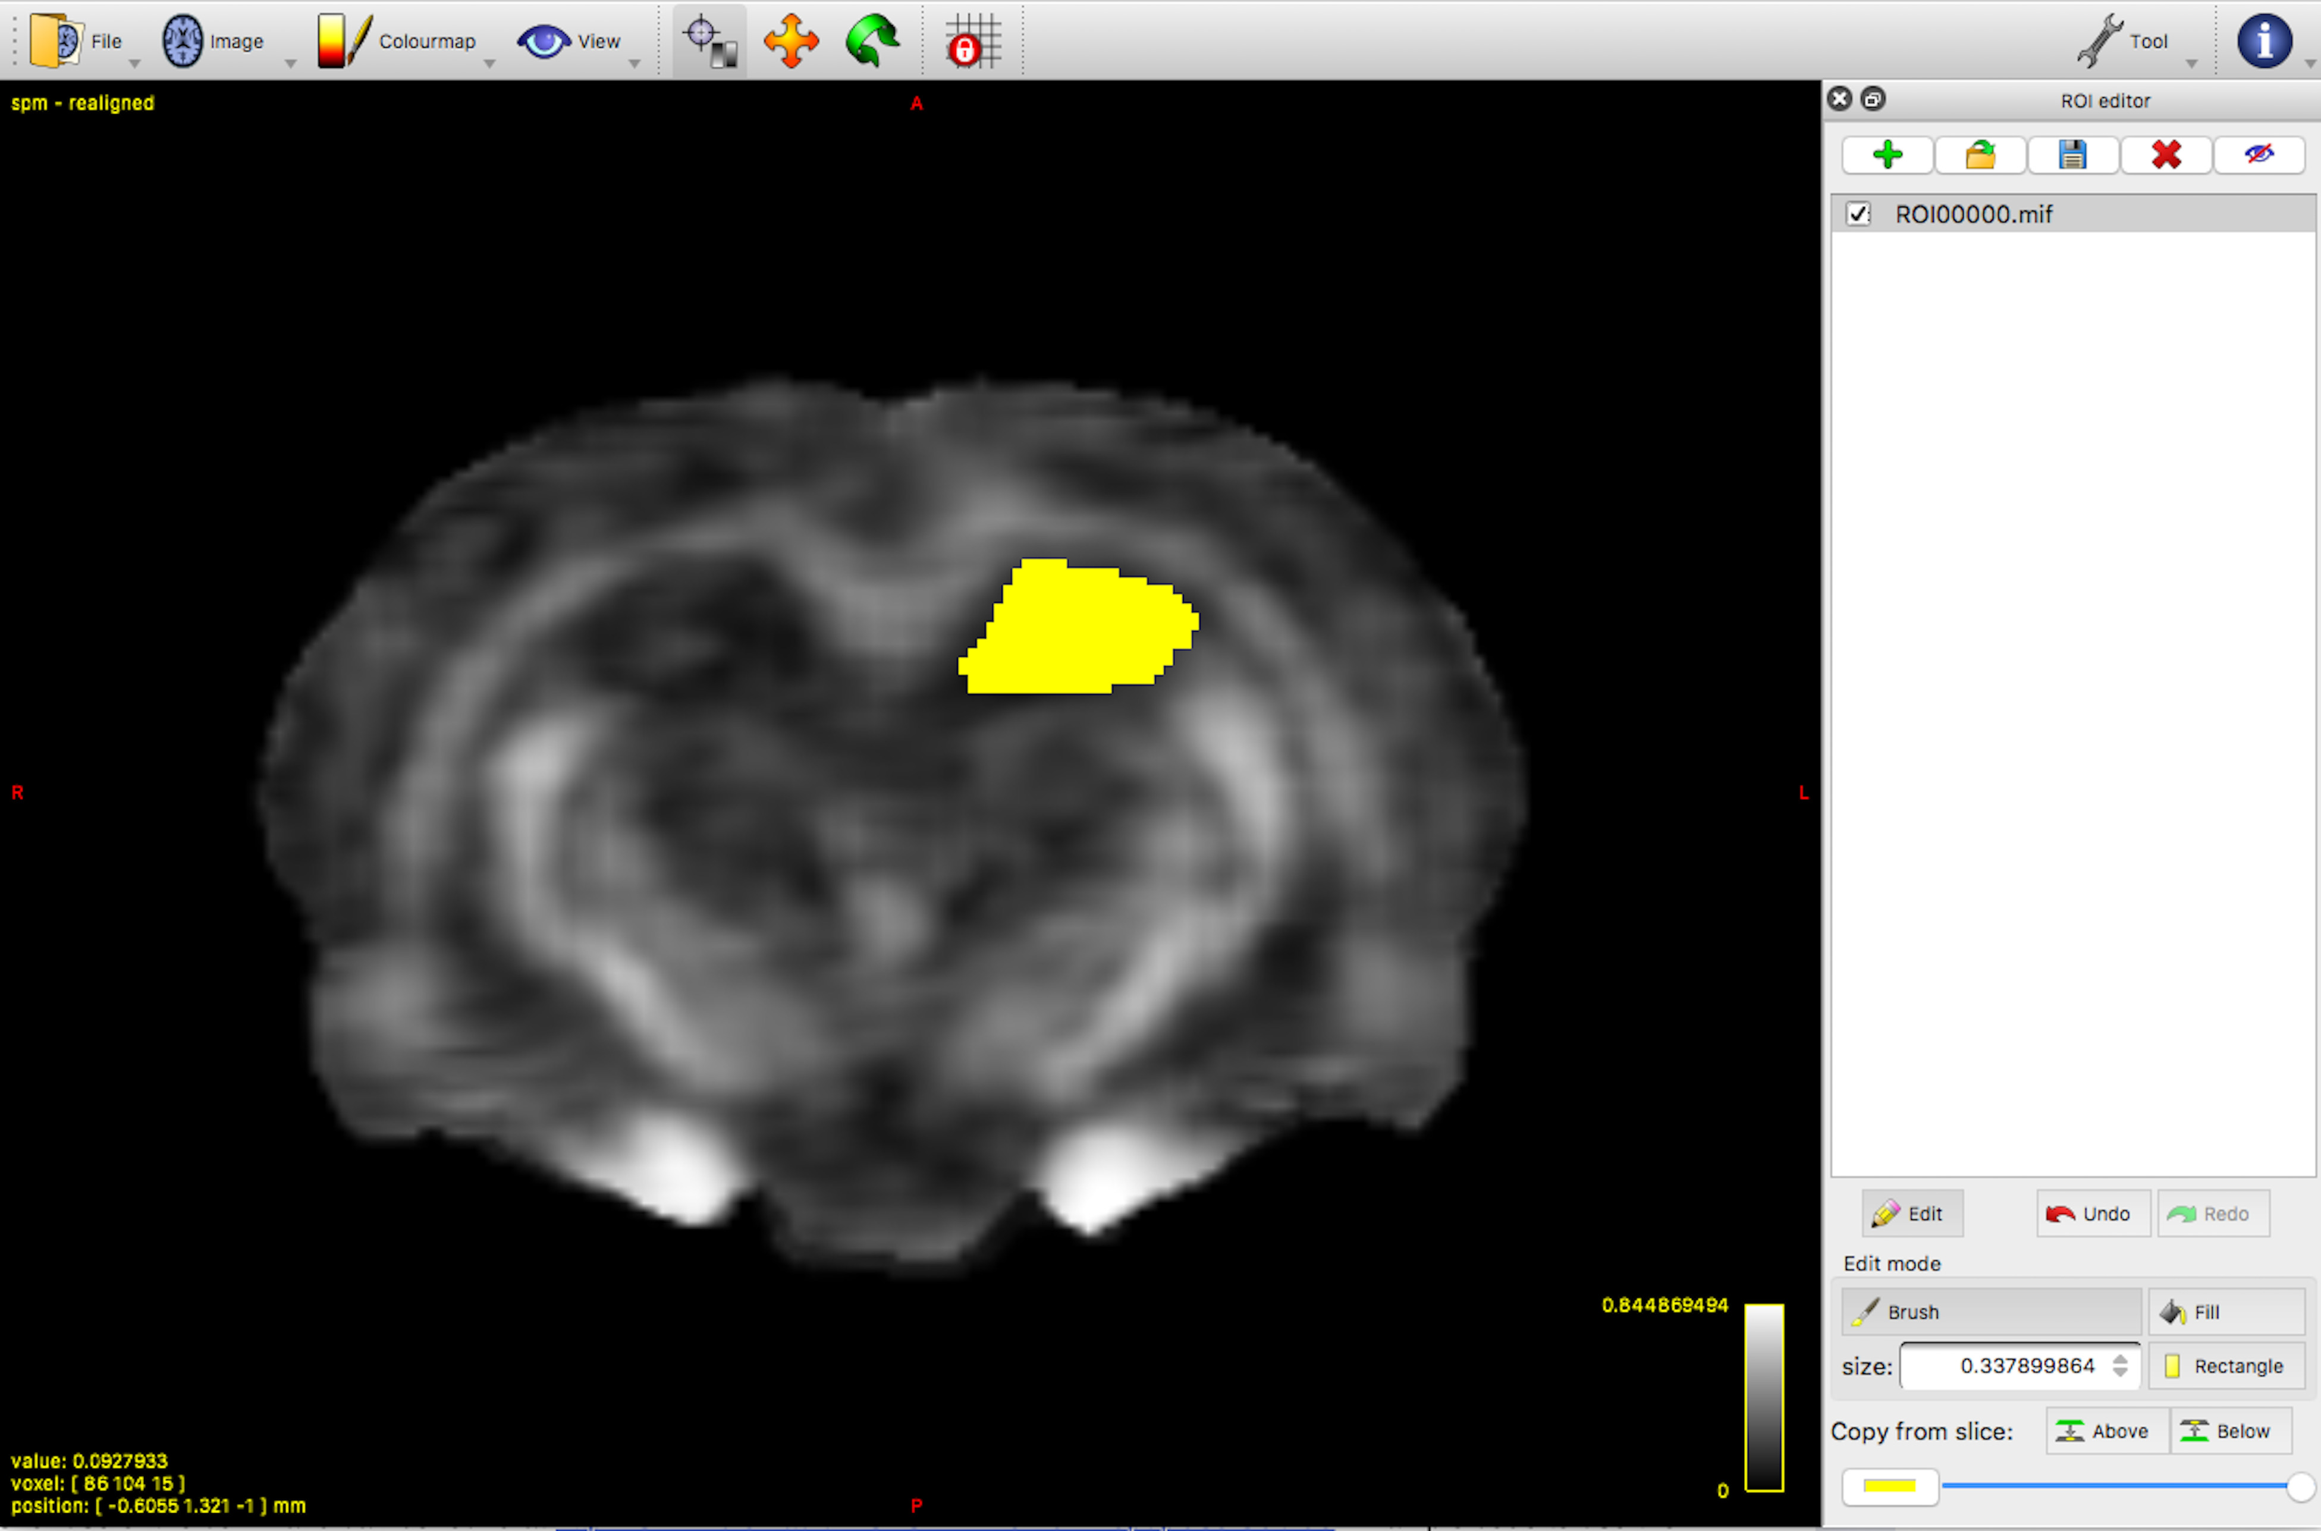Click the crosshair focus mode icon
The height and width of the screenshot is (1531, 2321).
pyautogui.click(x=710, y=41)
